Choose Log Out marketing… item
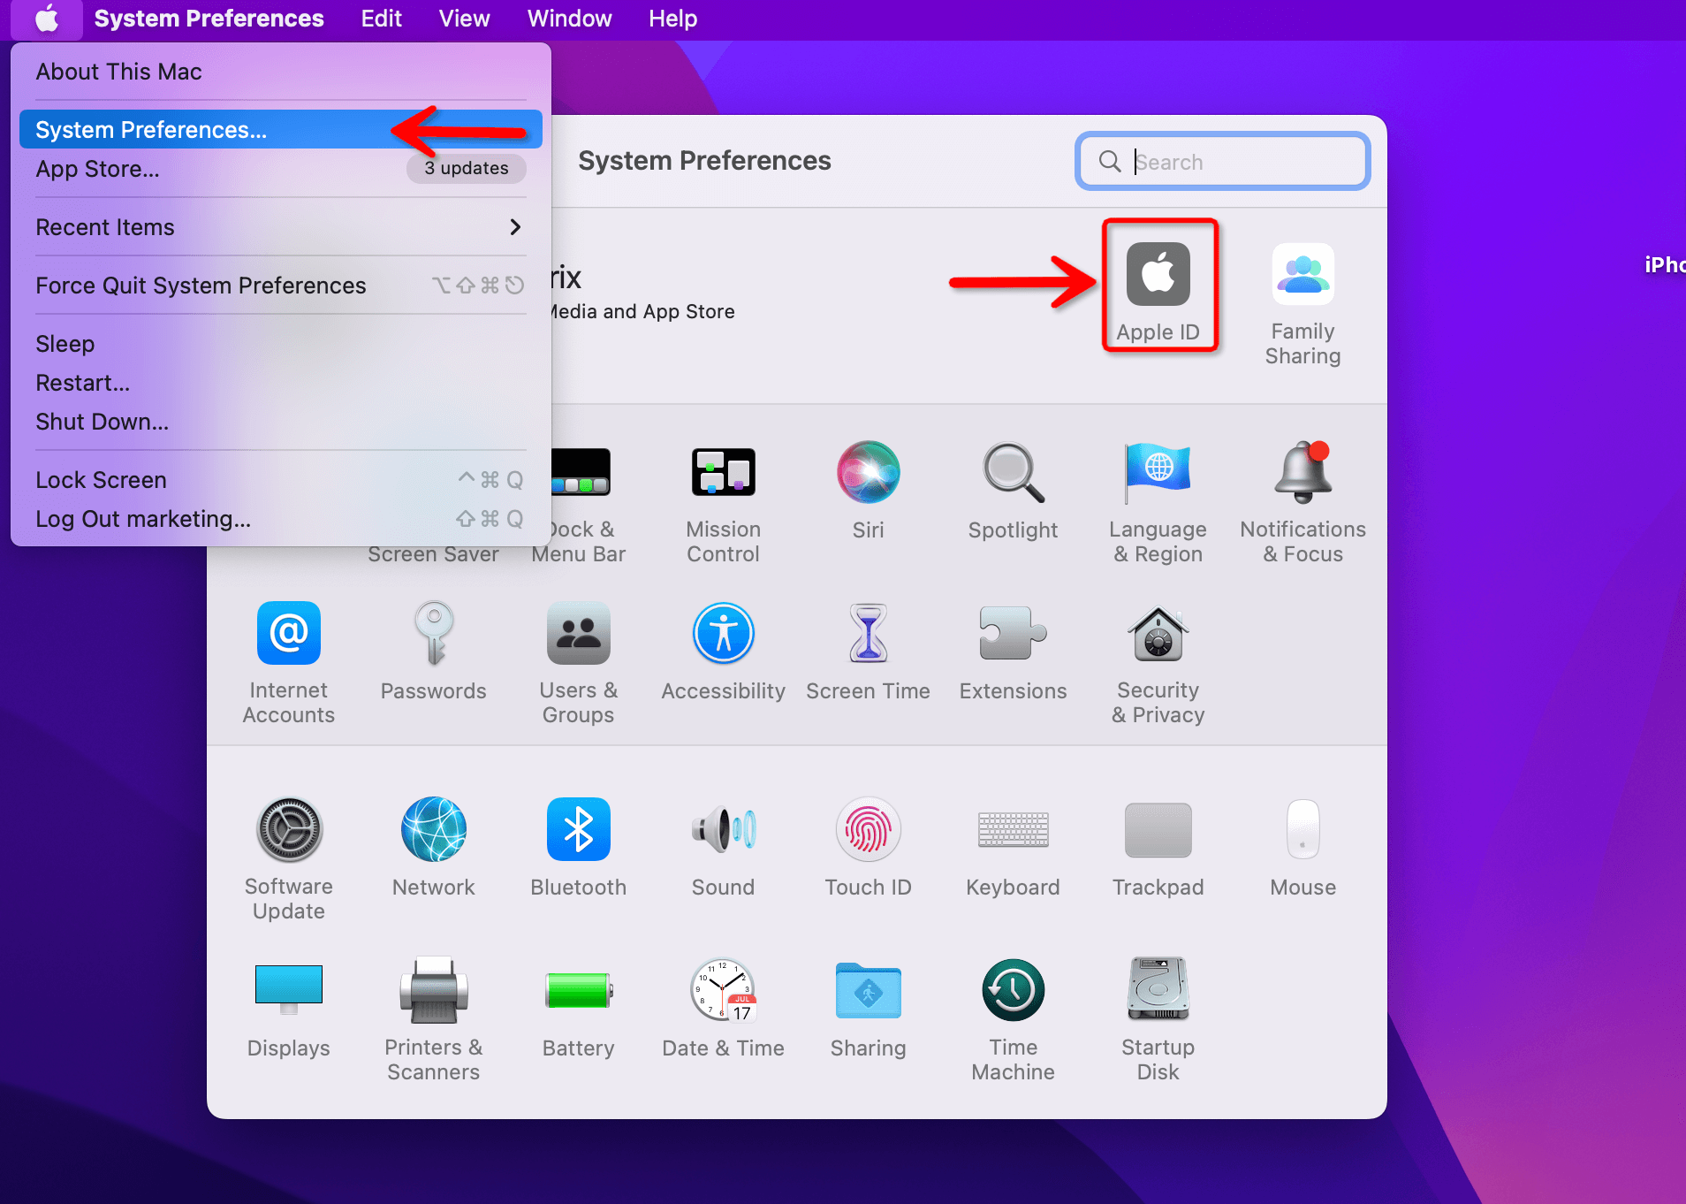This screenshot has width=1686, height=1204. (x=281, y=519)
